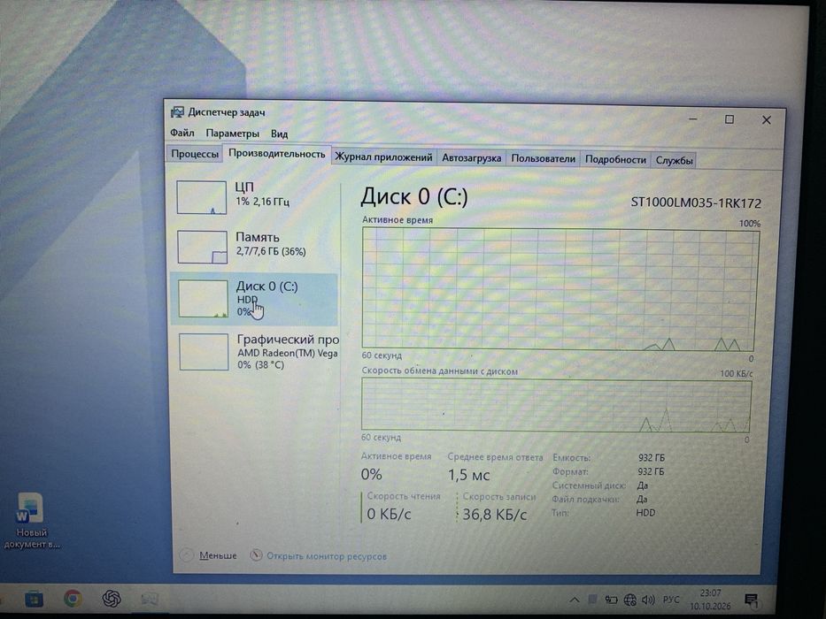Click the disk transfer rate graph
Screen dimensions: 826x619
[556, 405]
